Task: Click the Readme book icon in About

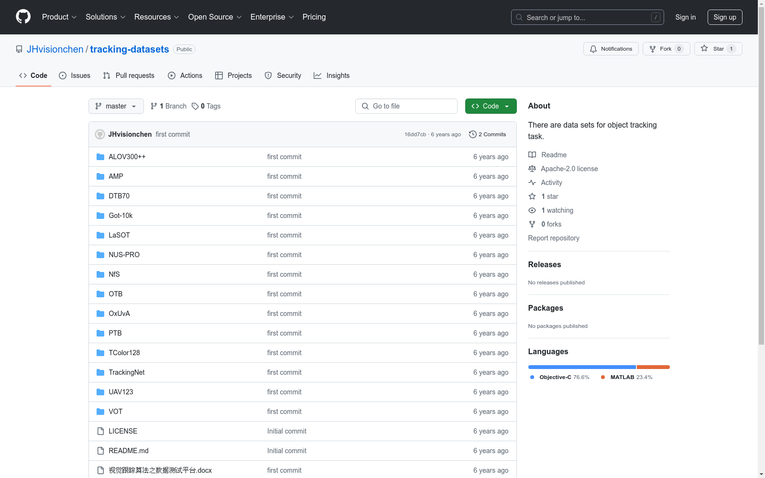Action: [x=532, y=155]
